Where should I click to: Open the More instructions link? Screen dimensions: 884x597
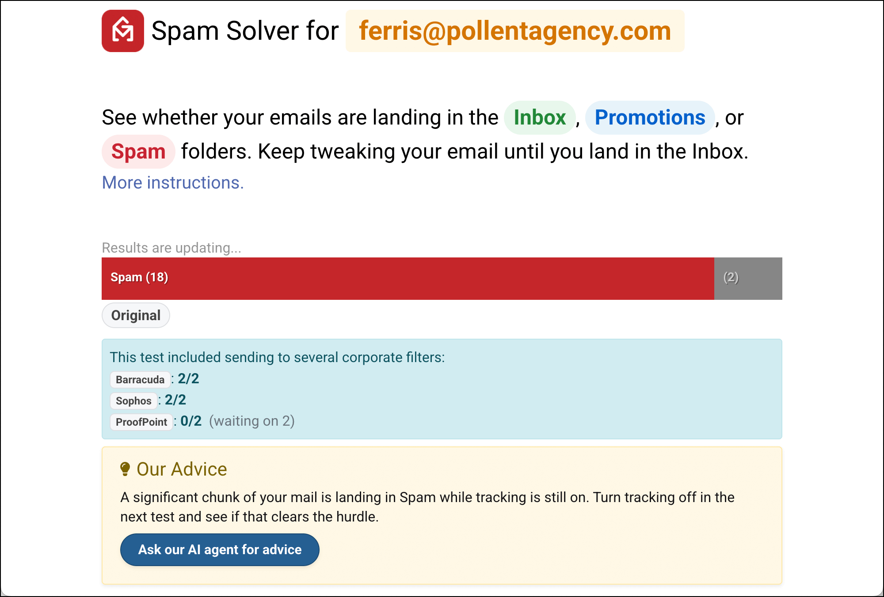(x=173, y=183)
